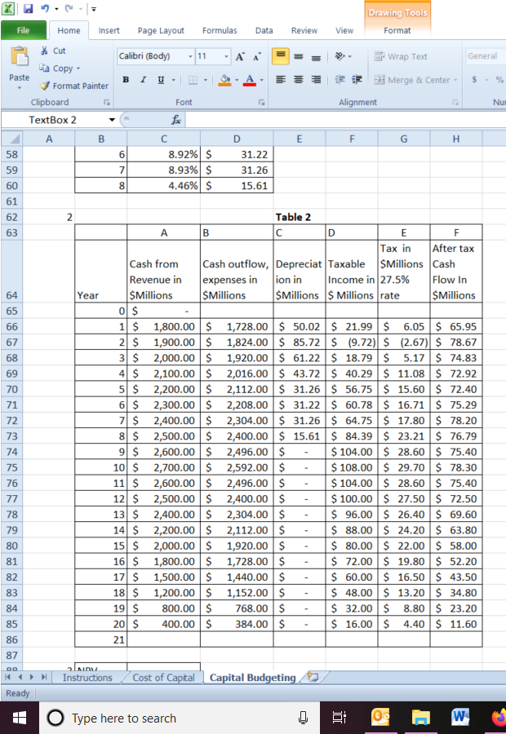Viewport: 506px width, 734px height.
Task: Click the Copy icon
Action: 45,68
